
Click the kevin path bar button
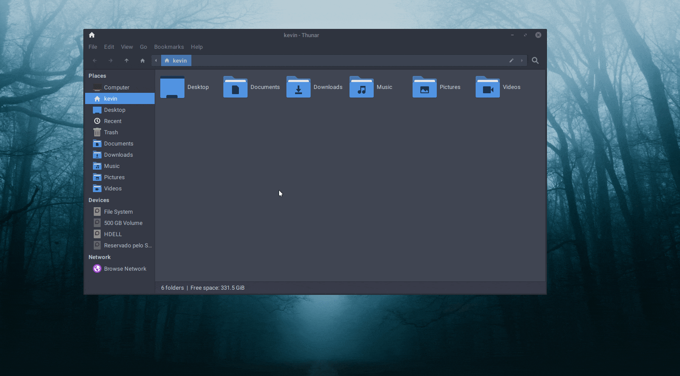pos(176,60)
